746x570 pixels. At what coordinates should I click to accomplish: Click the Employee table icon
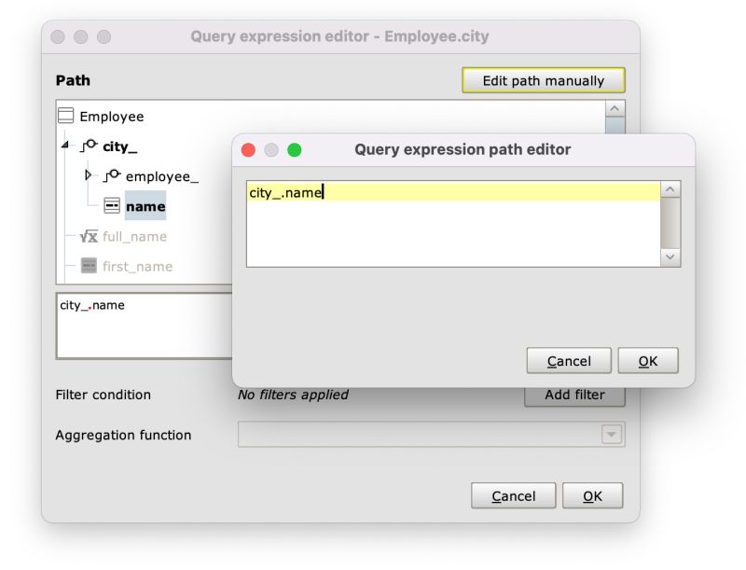(x=65, y=116)
